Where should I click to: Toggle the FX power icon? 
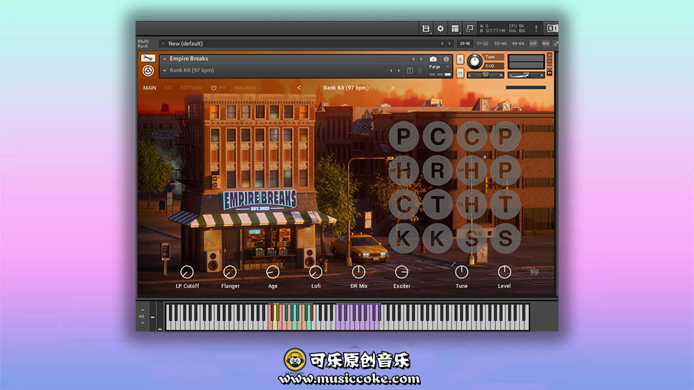click(213, 88)
